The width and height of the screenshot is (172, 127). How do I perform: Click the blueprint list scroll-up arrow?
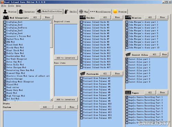pyautogui.click(x=51, y=22)
